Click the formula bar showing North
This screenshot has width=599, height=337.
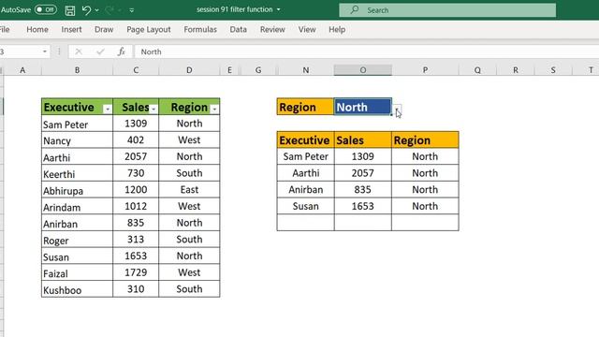pos(366,51)
